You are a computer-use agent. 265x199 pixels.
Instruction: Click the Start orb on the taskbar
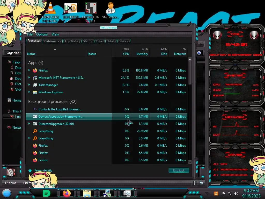pyautogui.click(x=7, y=194)
